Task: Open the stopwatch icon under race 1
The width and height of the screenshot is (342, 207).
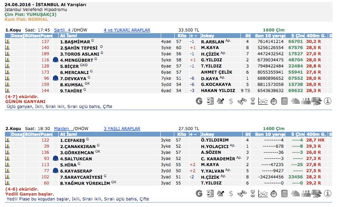Action: [x=274, y=101]
